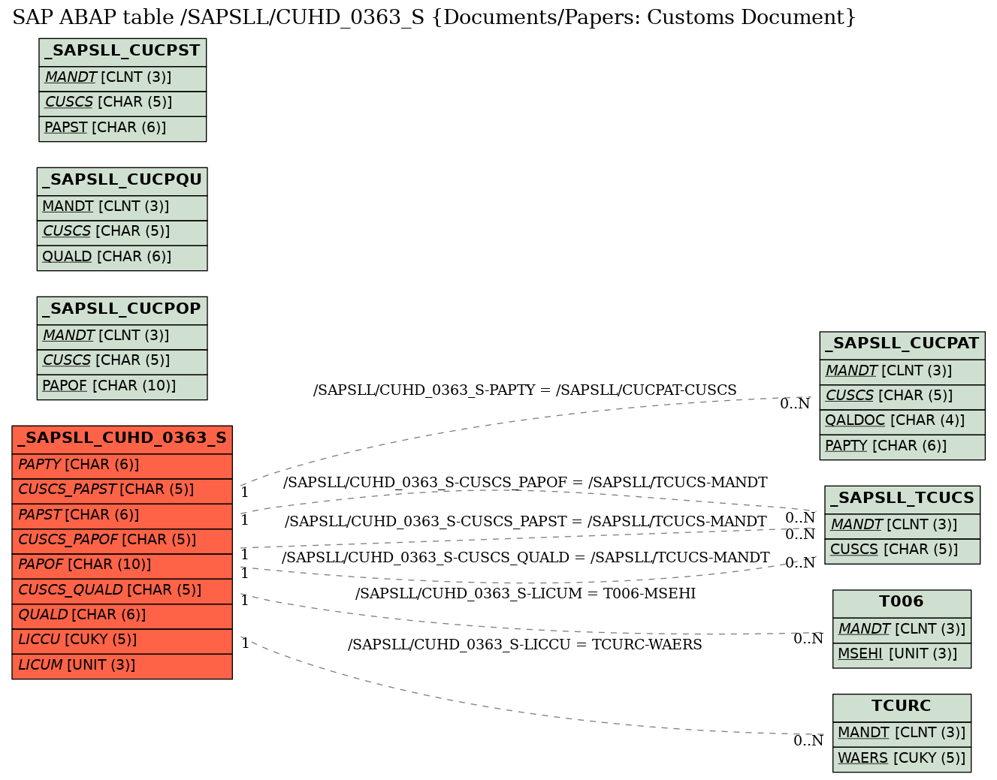Select PAPST [CHAR (6)] in the red table

[x=122, y=516]
